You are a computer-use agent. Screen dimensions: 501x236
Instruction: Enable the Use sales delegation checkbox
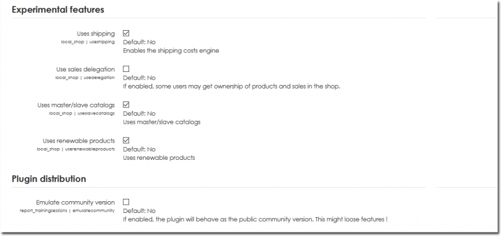pos(126,69)
